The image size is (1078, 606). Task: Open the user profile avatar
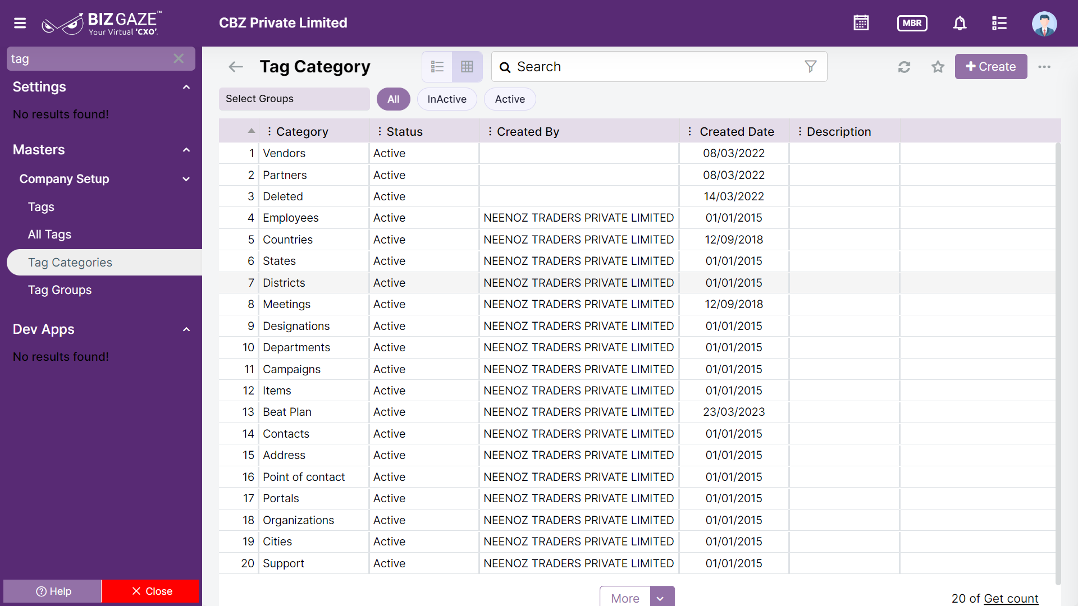click(x=1044, y=23)
